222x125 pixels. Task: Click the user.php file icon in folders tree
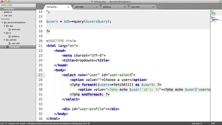(x=9, y=43)
